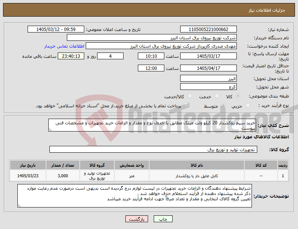Select the کالا/خدمت radio button

point(190,96)
